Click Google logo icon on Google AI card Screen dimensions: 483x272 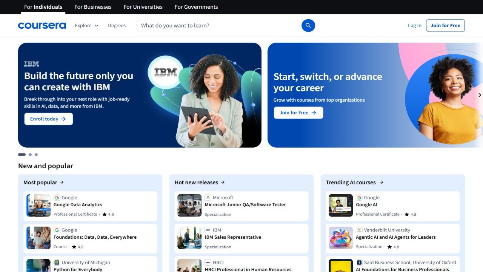pyautogui.click(x=359, y=198)
